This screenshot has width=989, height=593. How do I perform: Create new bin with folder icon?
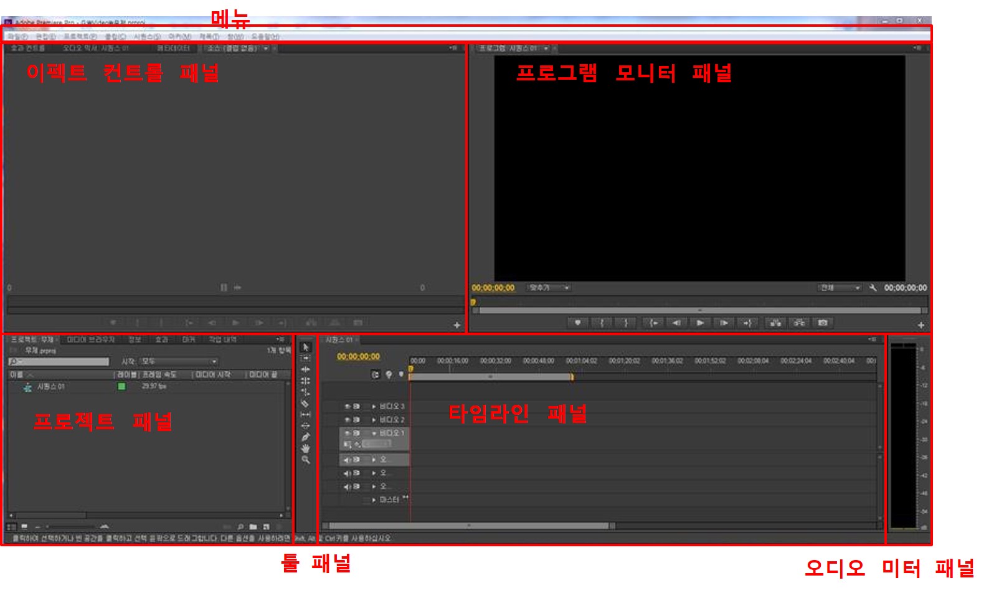coord(253,527)
